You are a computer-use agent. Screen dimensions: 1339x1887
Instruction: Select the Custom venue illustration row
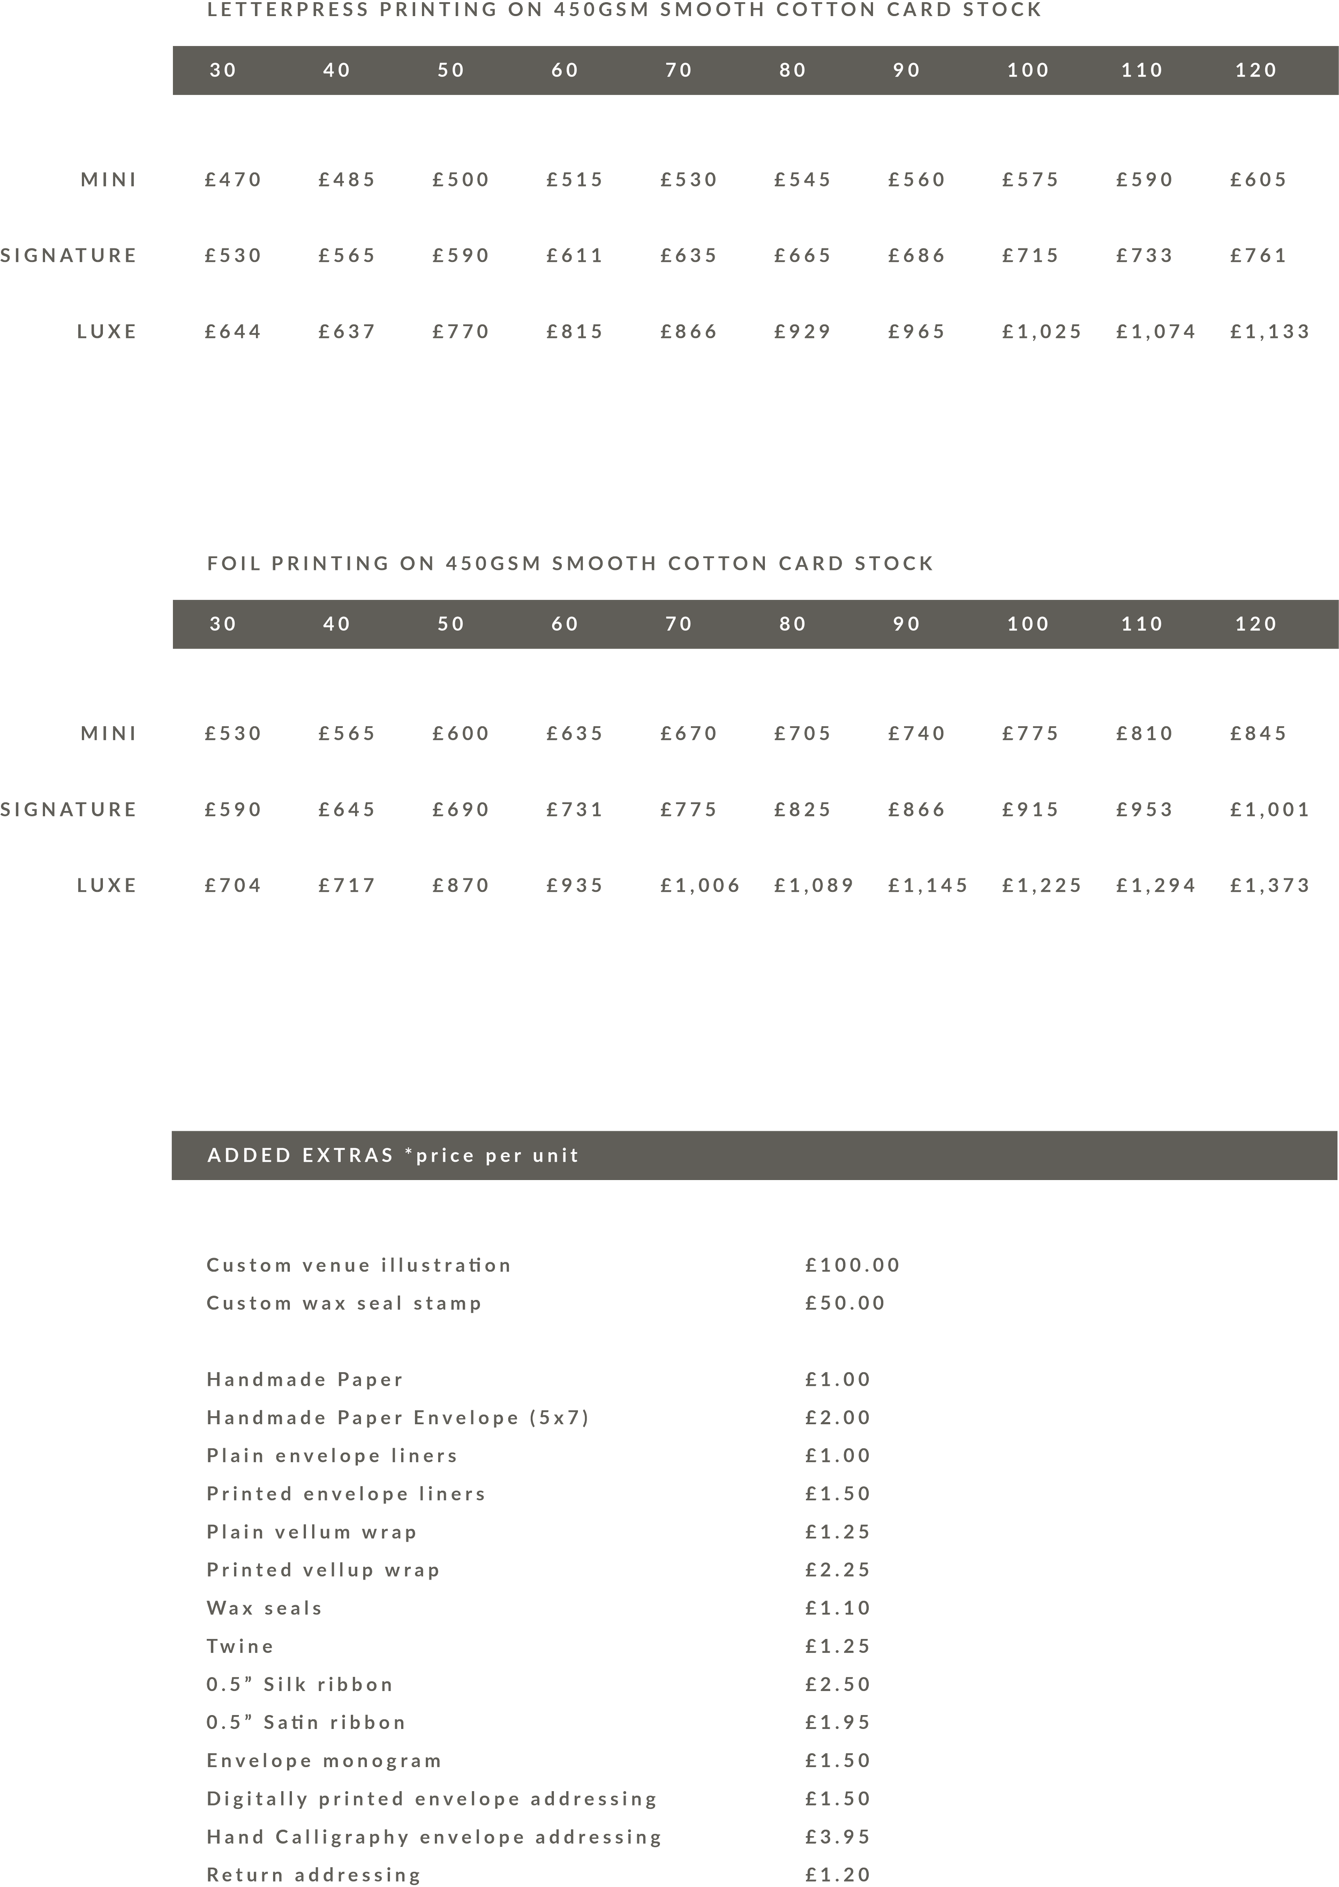(358, 1265)
